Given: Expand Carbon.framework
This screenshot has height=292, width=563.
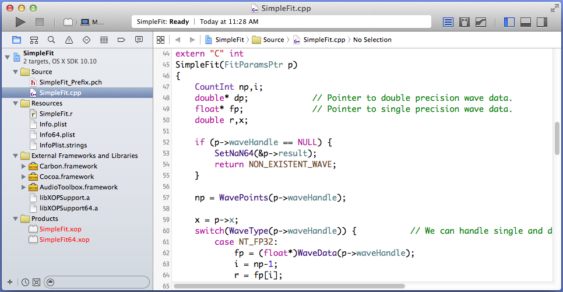Looking at the screenshot, I should pyautogui.click(x=23, y=166).
